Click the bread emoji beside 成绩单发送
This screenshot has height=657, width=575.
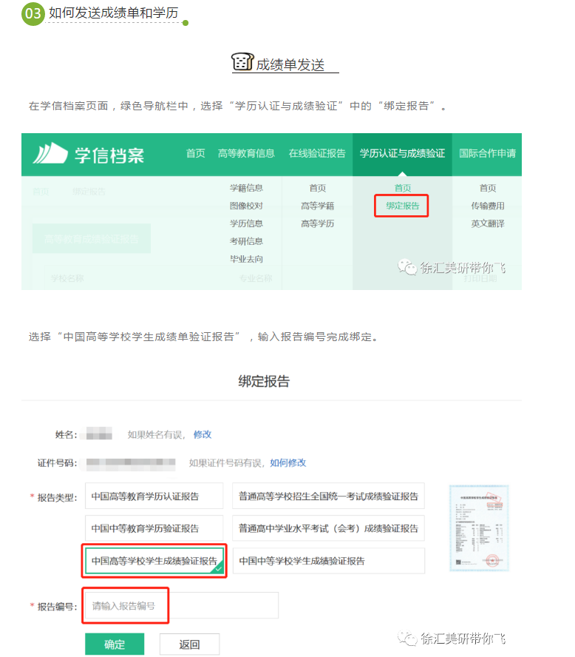(242, 62)
